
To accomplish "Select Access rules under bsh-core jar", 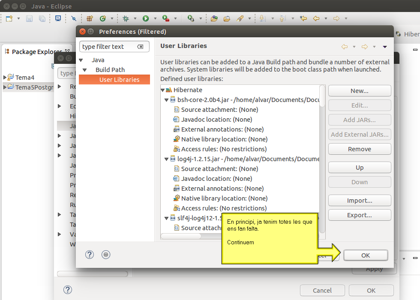I will coord(224,149).
